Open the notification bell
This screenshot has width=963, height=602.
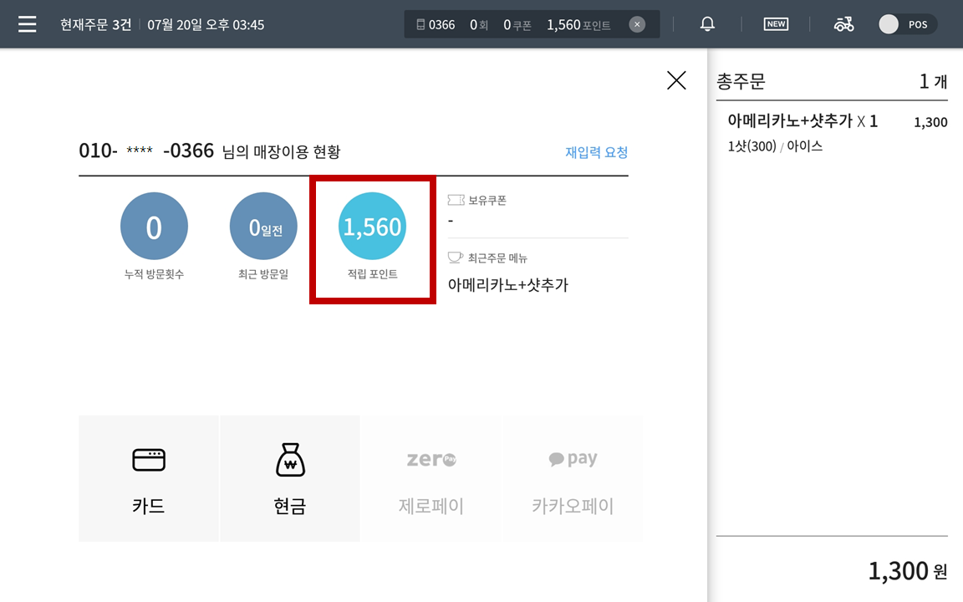(x=707, y=24)
